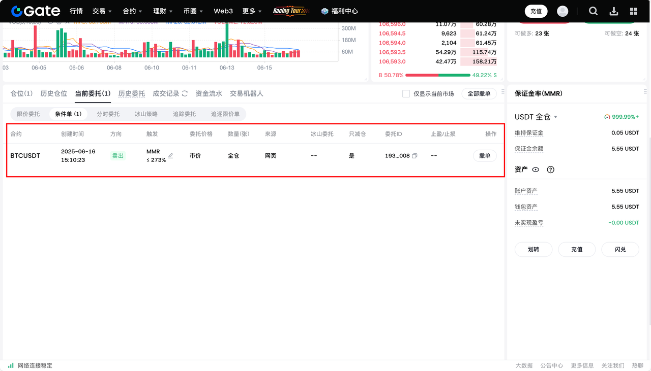Copy the order ID 193...008
This screenshot has width=651, height=371.
[415, 156]
